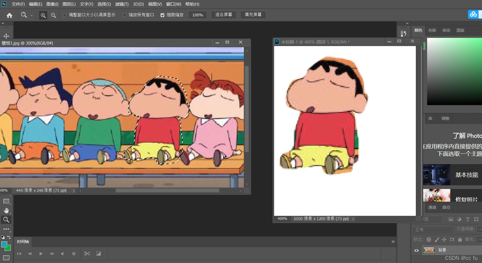
Task: Step to previous frame in timeline
Action: [30, 254]
